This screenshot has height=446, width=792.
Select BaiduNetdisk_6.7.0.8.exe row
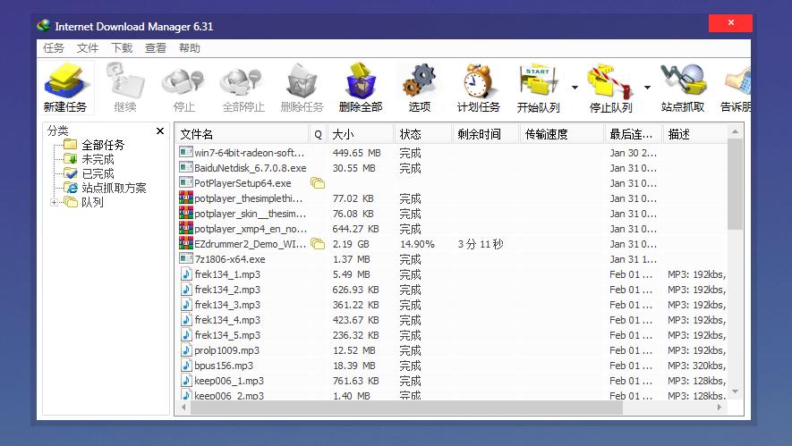452,168
